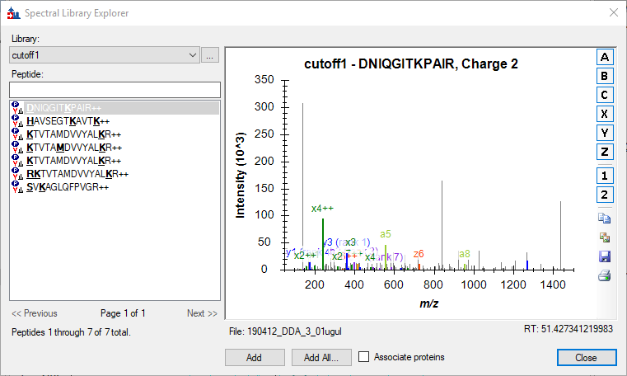Click the copy graph icon

[x=605, y=219]
